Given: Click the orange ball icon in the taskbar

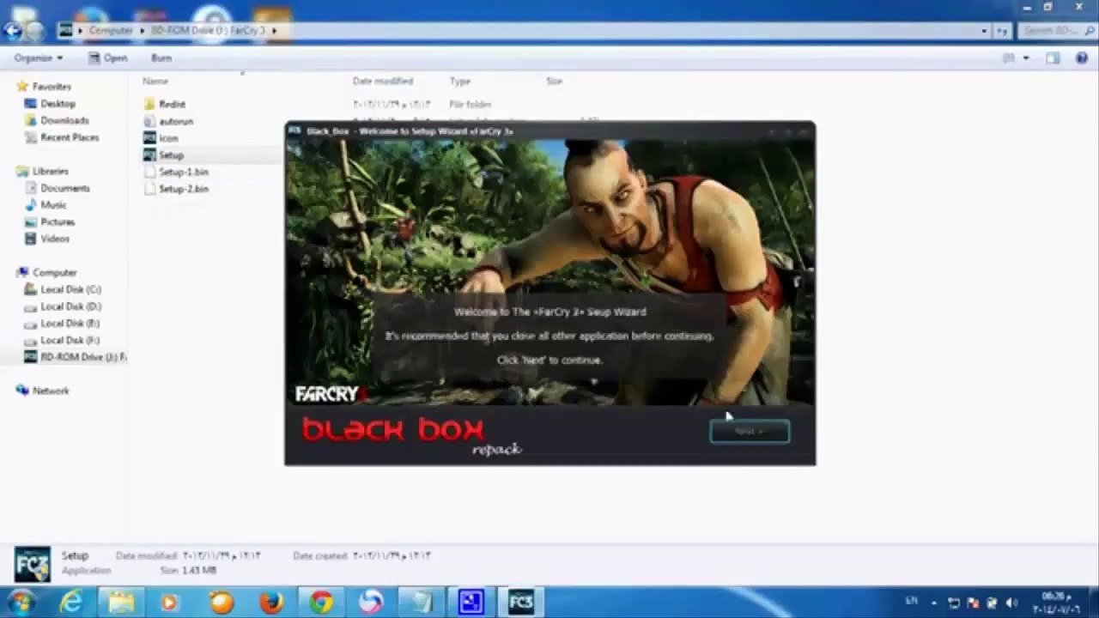Looking at the screenshot, I should (x=222, y=603).
